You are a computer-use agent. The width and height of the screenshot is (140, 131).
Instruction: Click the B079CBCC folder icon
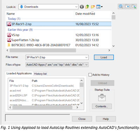click(x=9, y=45)
